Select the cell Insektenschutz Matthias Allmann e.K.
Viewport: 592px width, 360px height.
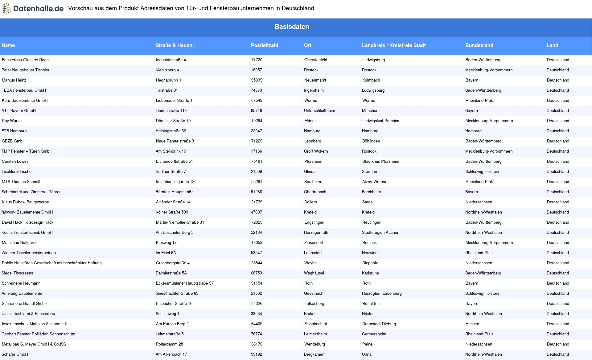point(77,324)
